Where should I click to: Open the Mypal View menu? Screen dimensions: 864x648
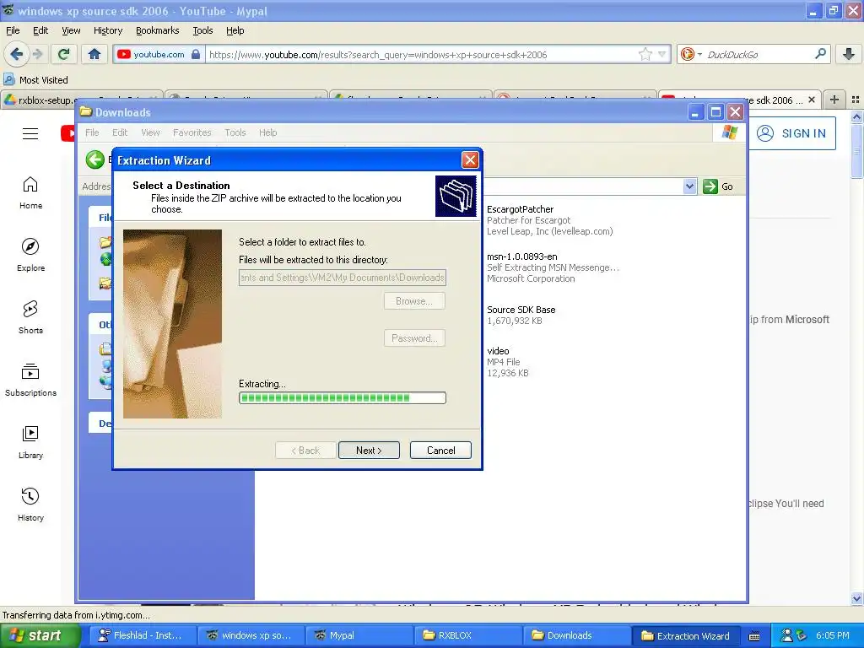71,30
